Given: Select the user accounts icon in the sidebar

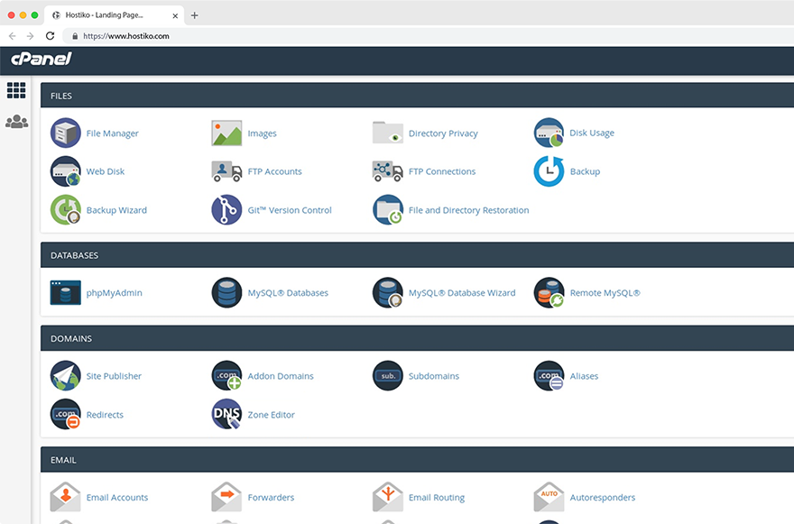Looking at the screenshot, I should tap(15, 122).
